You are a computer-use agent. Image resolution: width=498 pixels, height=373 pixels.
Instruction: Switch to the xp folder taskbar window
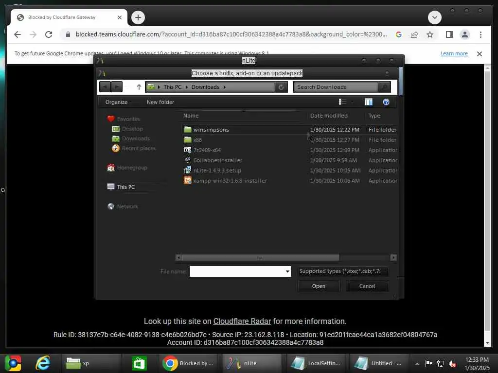(90, 363)
